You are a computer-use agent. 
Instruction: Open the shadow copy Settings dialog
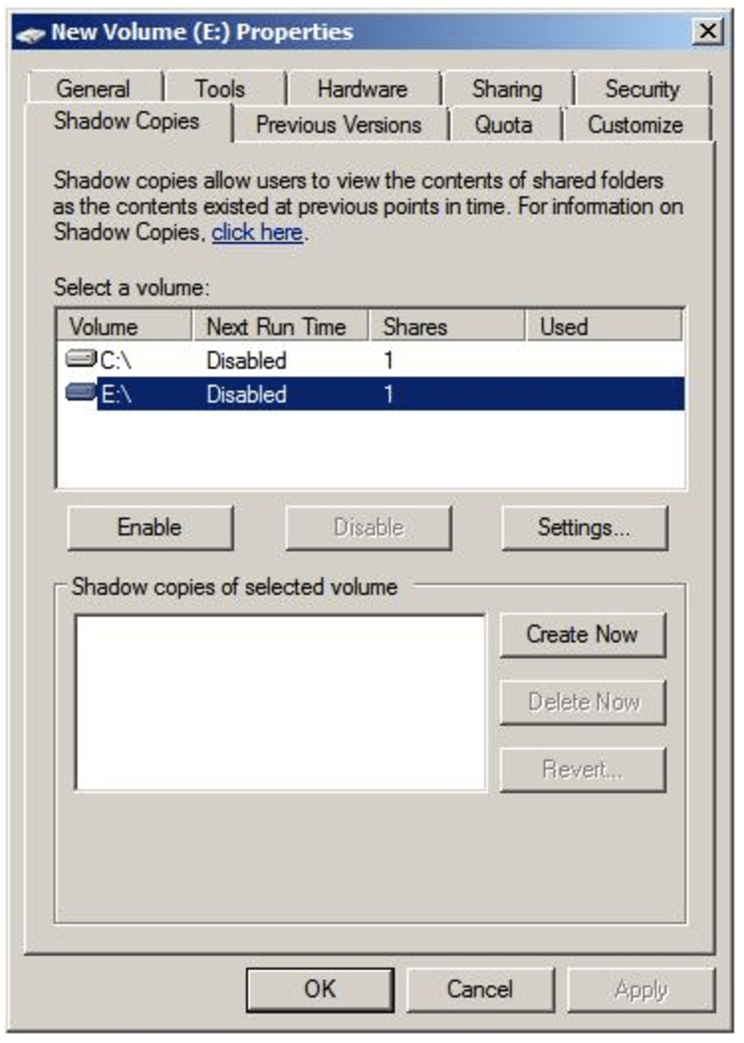581,528
